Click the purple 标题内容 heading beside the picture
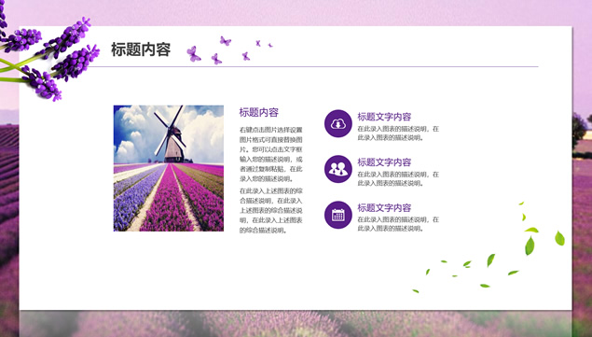Screen dimensions: 592x337 point(258,112)
